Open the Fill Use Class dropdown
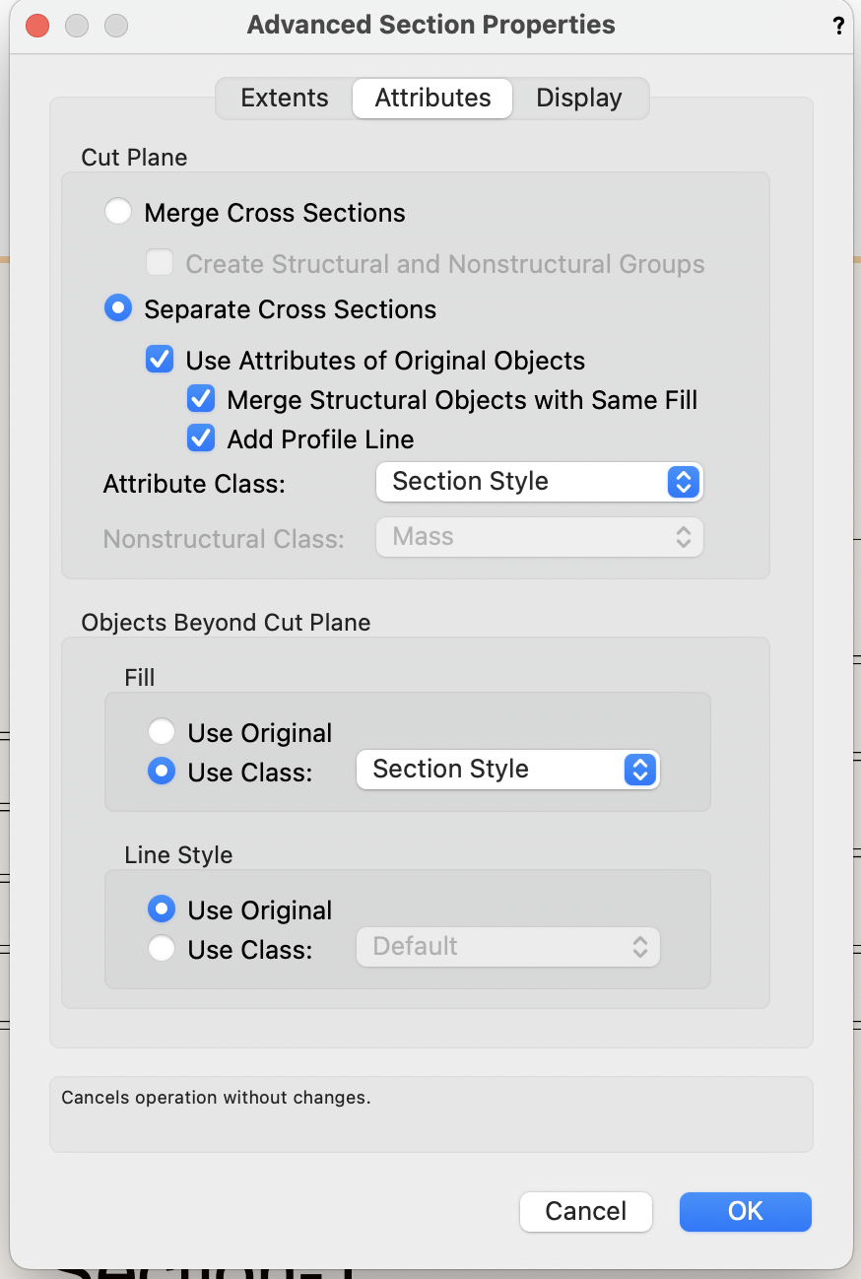 pyautogui.click(x=507, y=770)
